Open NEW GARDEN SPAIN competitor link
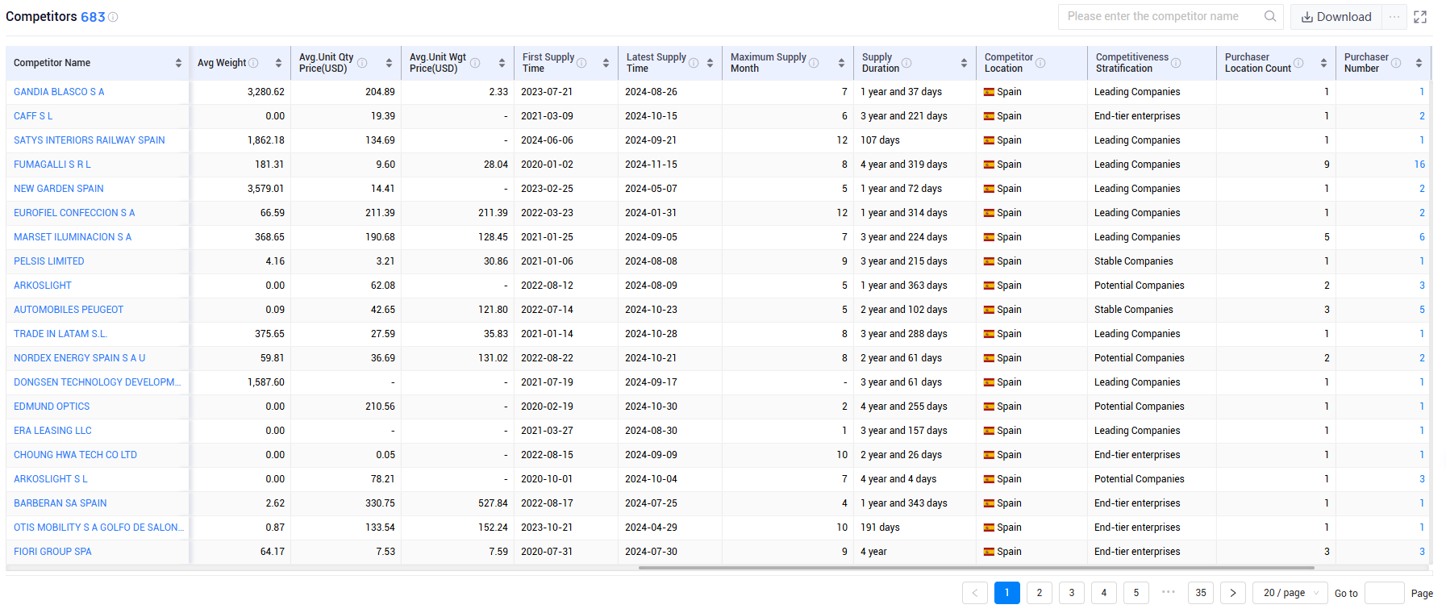Viewport: 1446px width, 609px height. tap(59, 189)
